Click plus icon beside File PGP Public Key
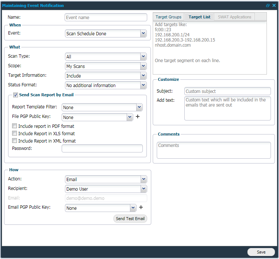The width and height of the screenshot is (279, 259). click(138, 117)
